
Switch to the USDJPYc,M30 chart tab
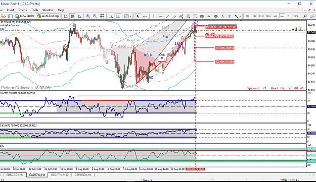(60, 175)
